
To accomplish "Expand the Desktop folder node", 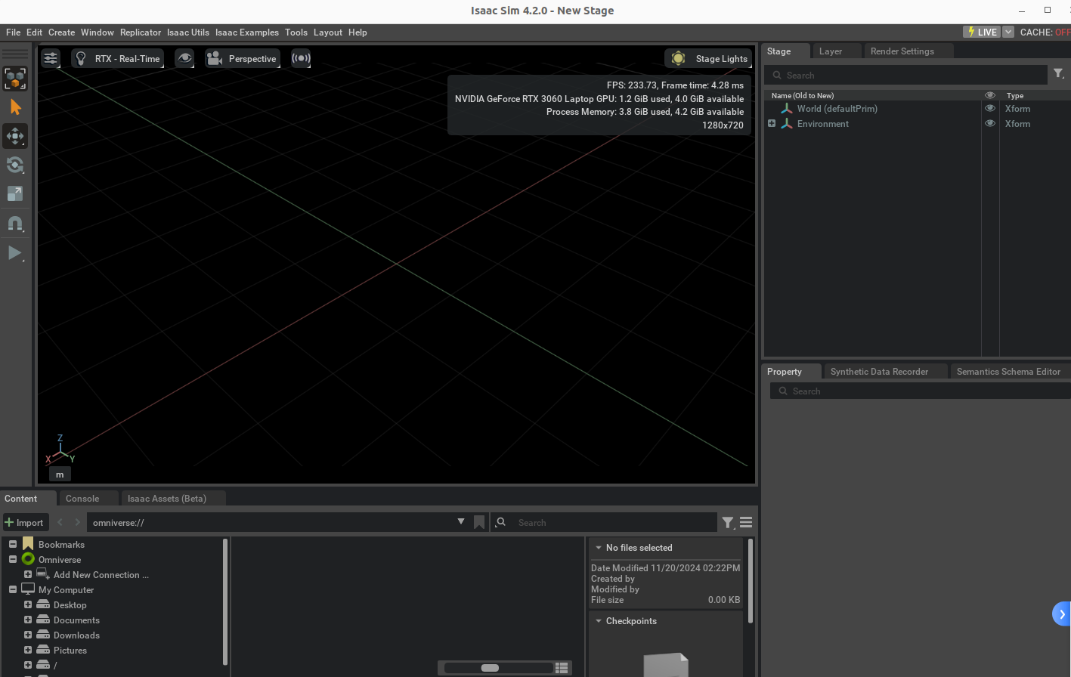I will [28, 604].
